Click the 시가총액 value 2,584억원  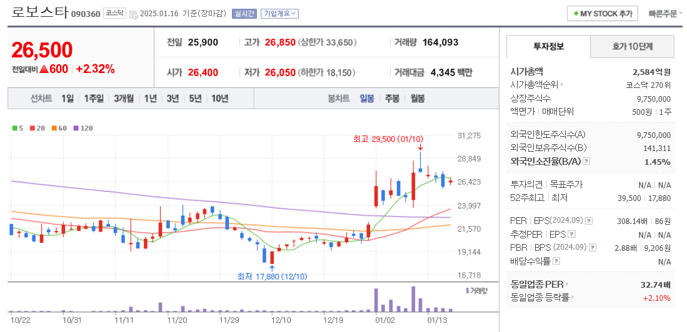(650, 72)
